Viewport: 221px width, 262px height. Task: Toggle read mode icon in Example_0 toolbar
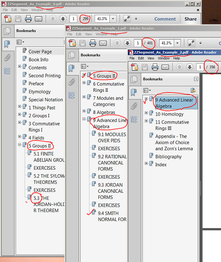coord(127,19)
